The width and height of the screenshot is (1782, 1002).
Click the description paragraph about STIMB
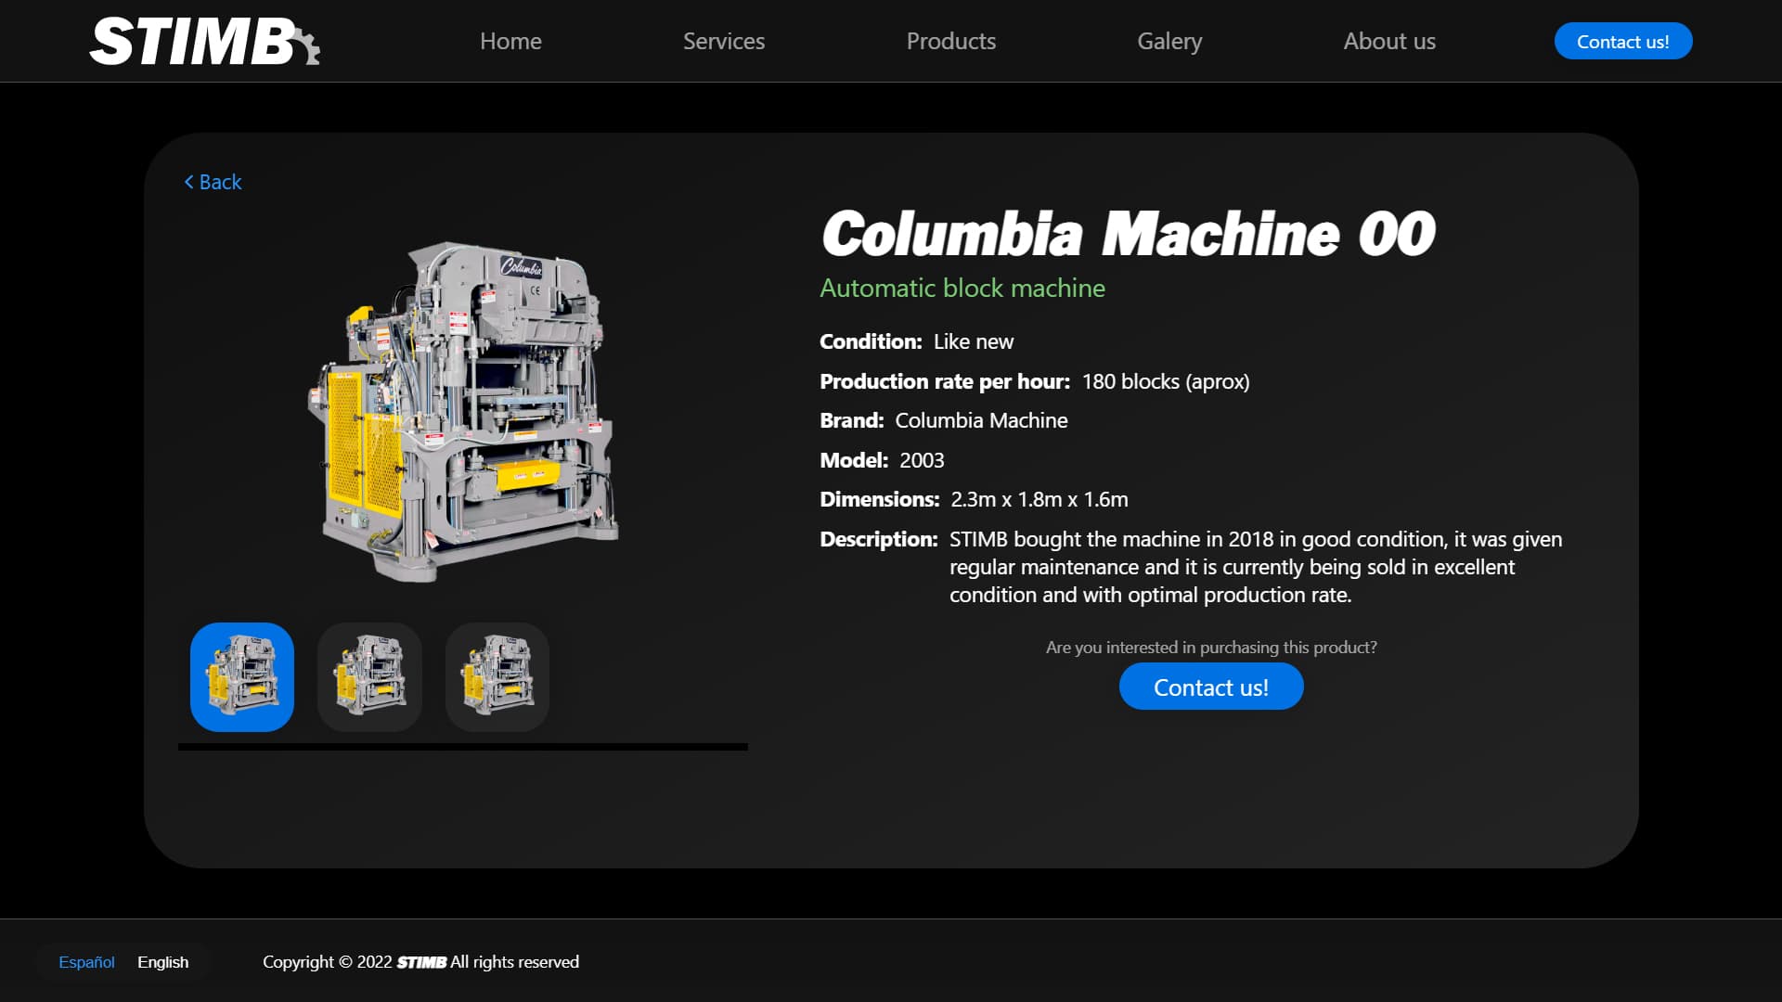[x=1256, y=567]
